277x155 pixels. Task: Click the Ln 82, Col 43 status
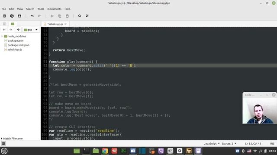point(253,143)
